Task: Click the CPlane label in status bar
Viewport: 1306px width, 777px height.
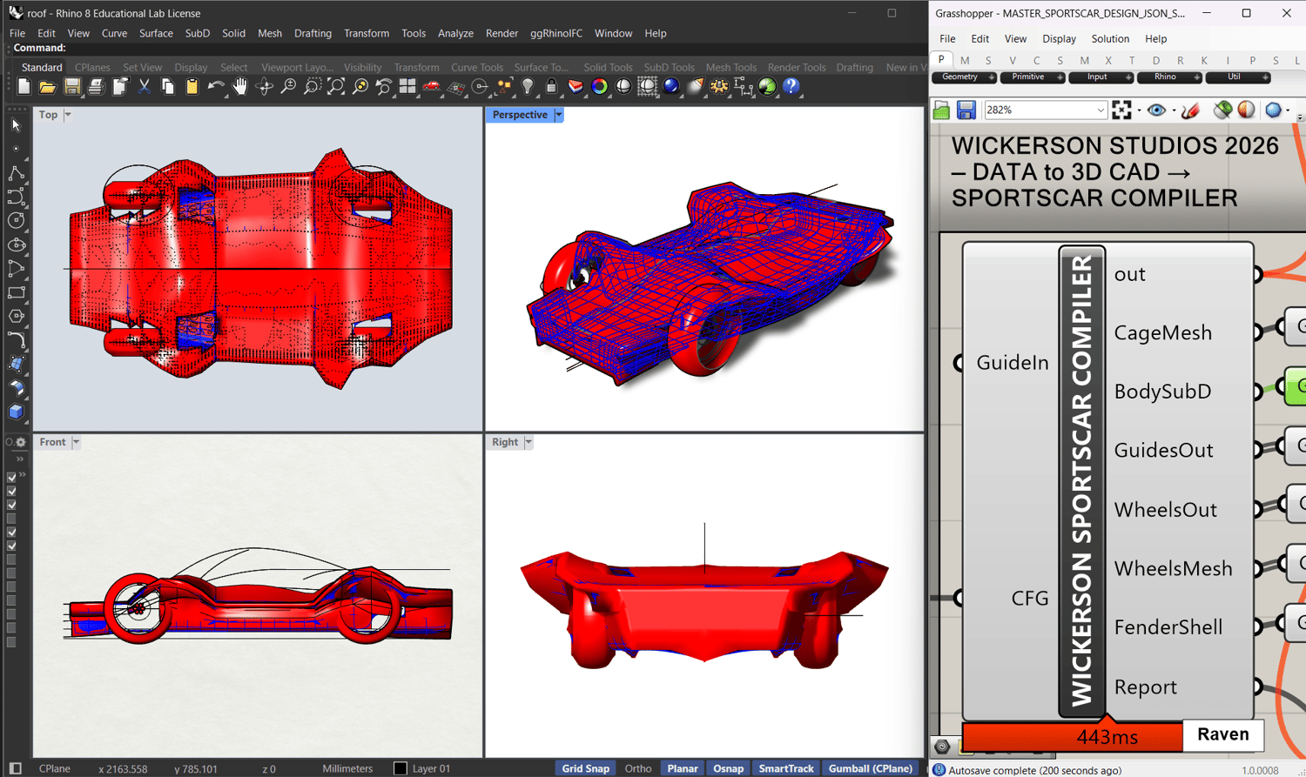Action: coord(54,768)
